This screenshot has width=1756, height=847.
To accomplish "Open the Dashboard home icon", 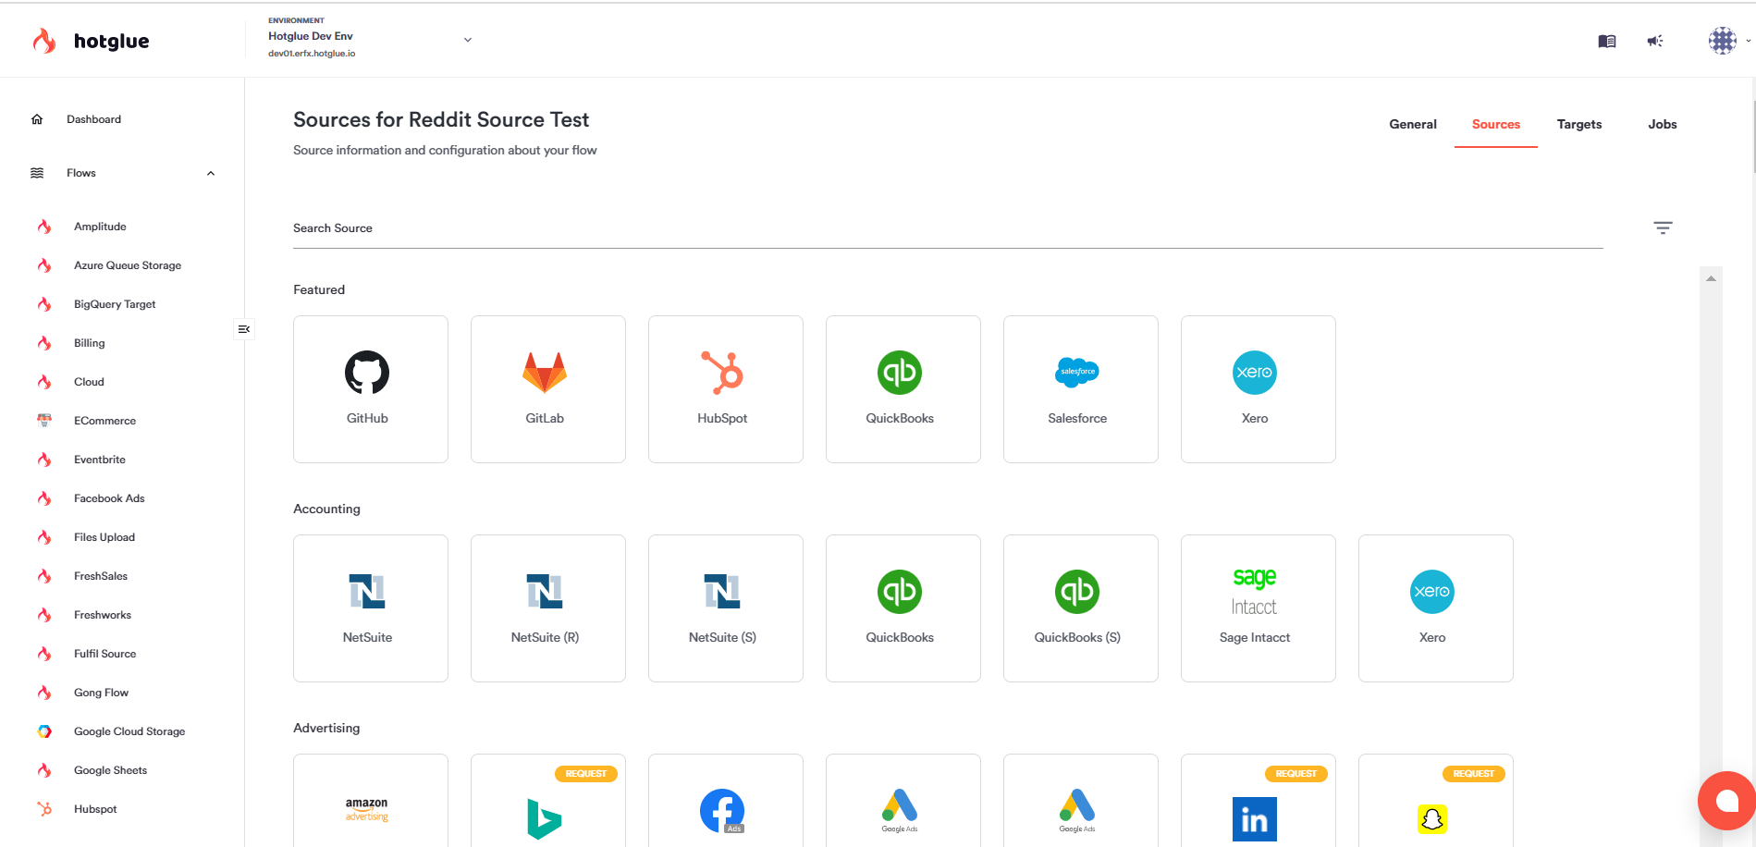I will [37, 119].
